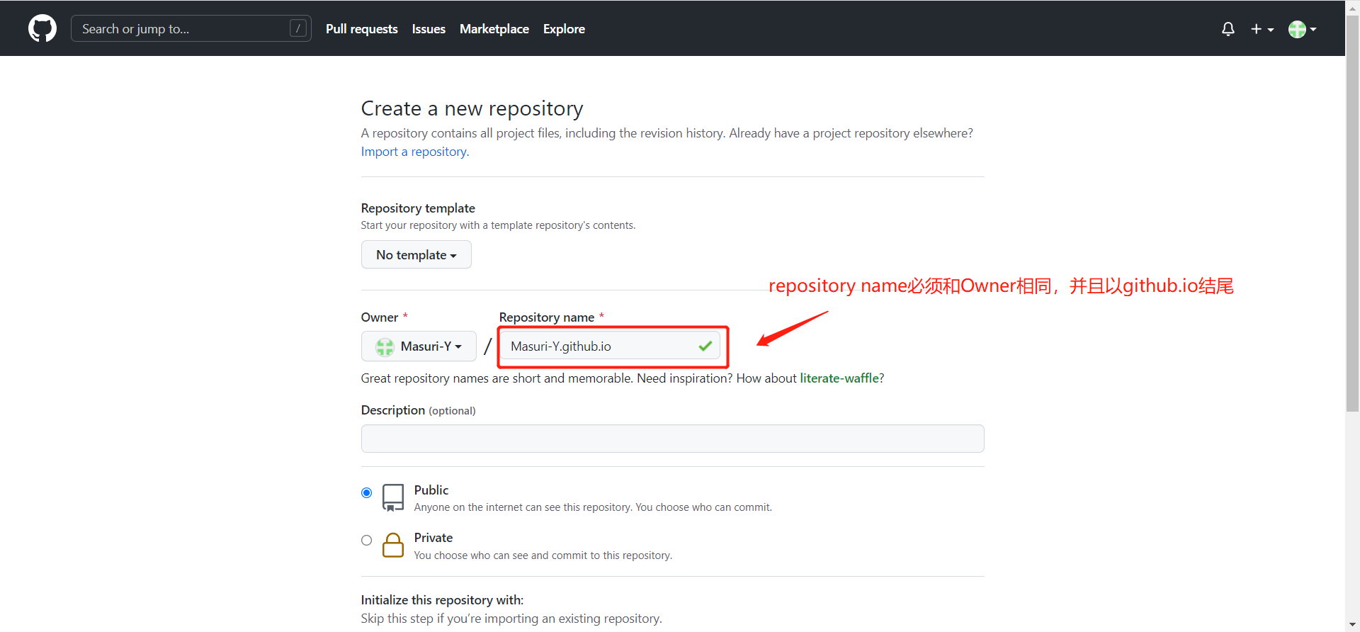Viewport: 1360px width, 632px height.
Task: Expand the plus create-new menu
Action: (x=1262, y=29)
